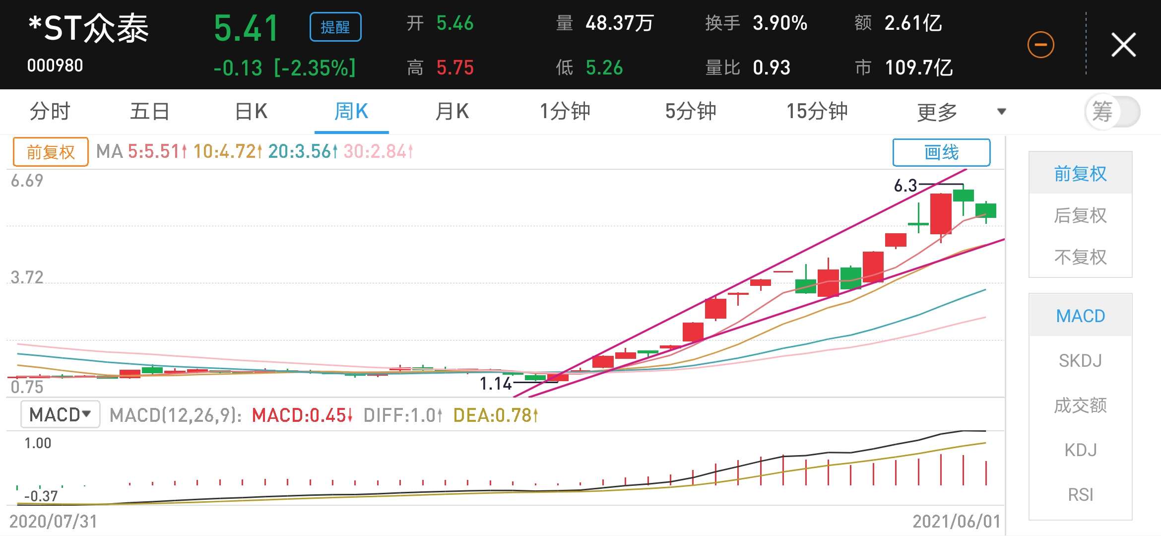This screenshot has width=1161, height=536.
Task: Click the MA 30:2.84 value
Action: coord(379,151)
